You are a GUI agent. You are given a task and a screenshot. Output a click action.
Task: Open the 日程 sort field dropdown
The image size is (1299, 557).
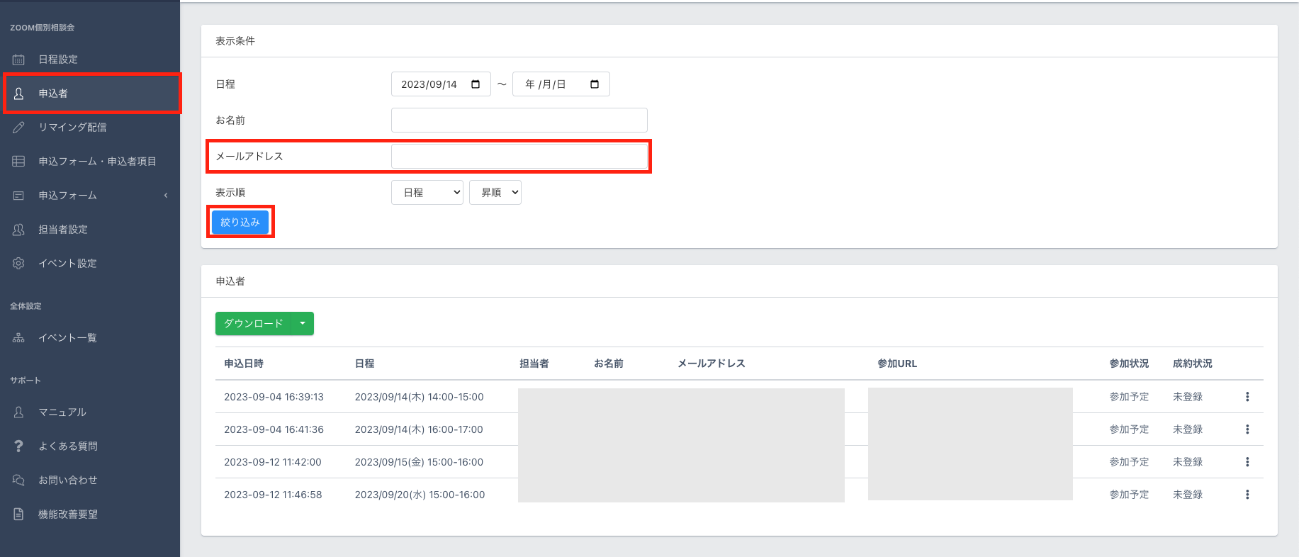[427, 193]
